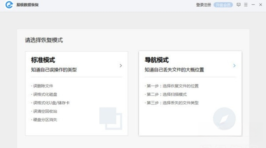Click the 知道自己丢失文件的大概位置 subtitle
Image resolution: width=266 pixels, height=148 pixels.
point(174,70)
